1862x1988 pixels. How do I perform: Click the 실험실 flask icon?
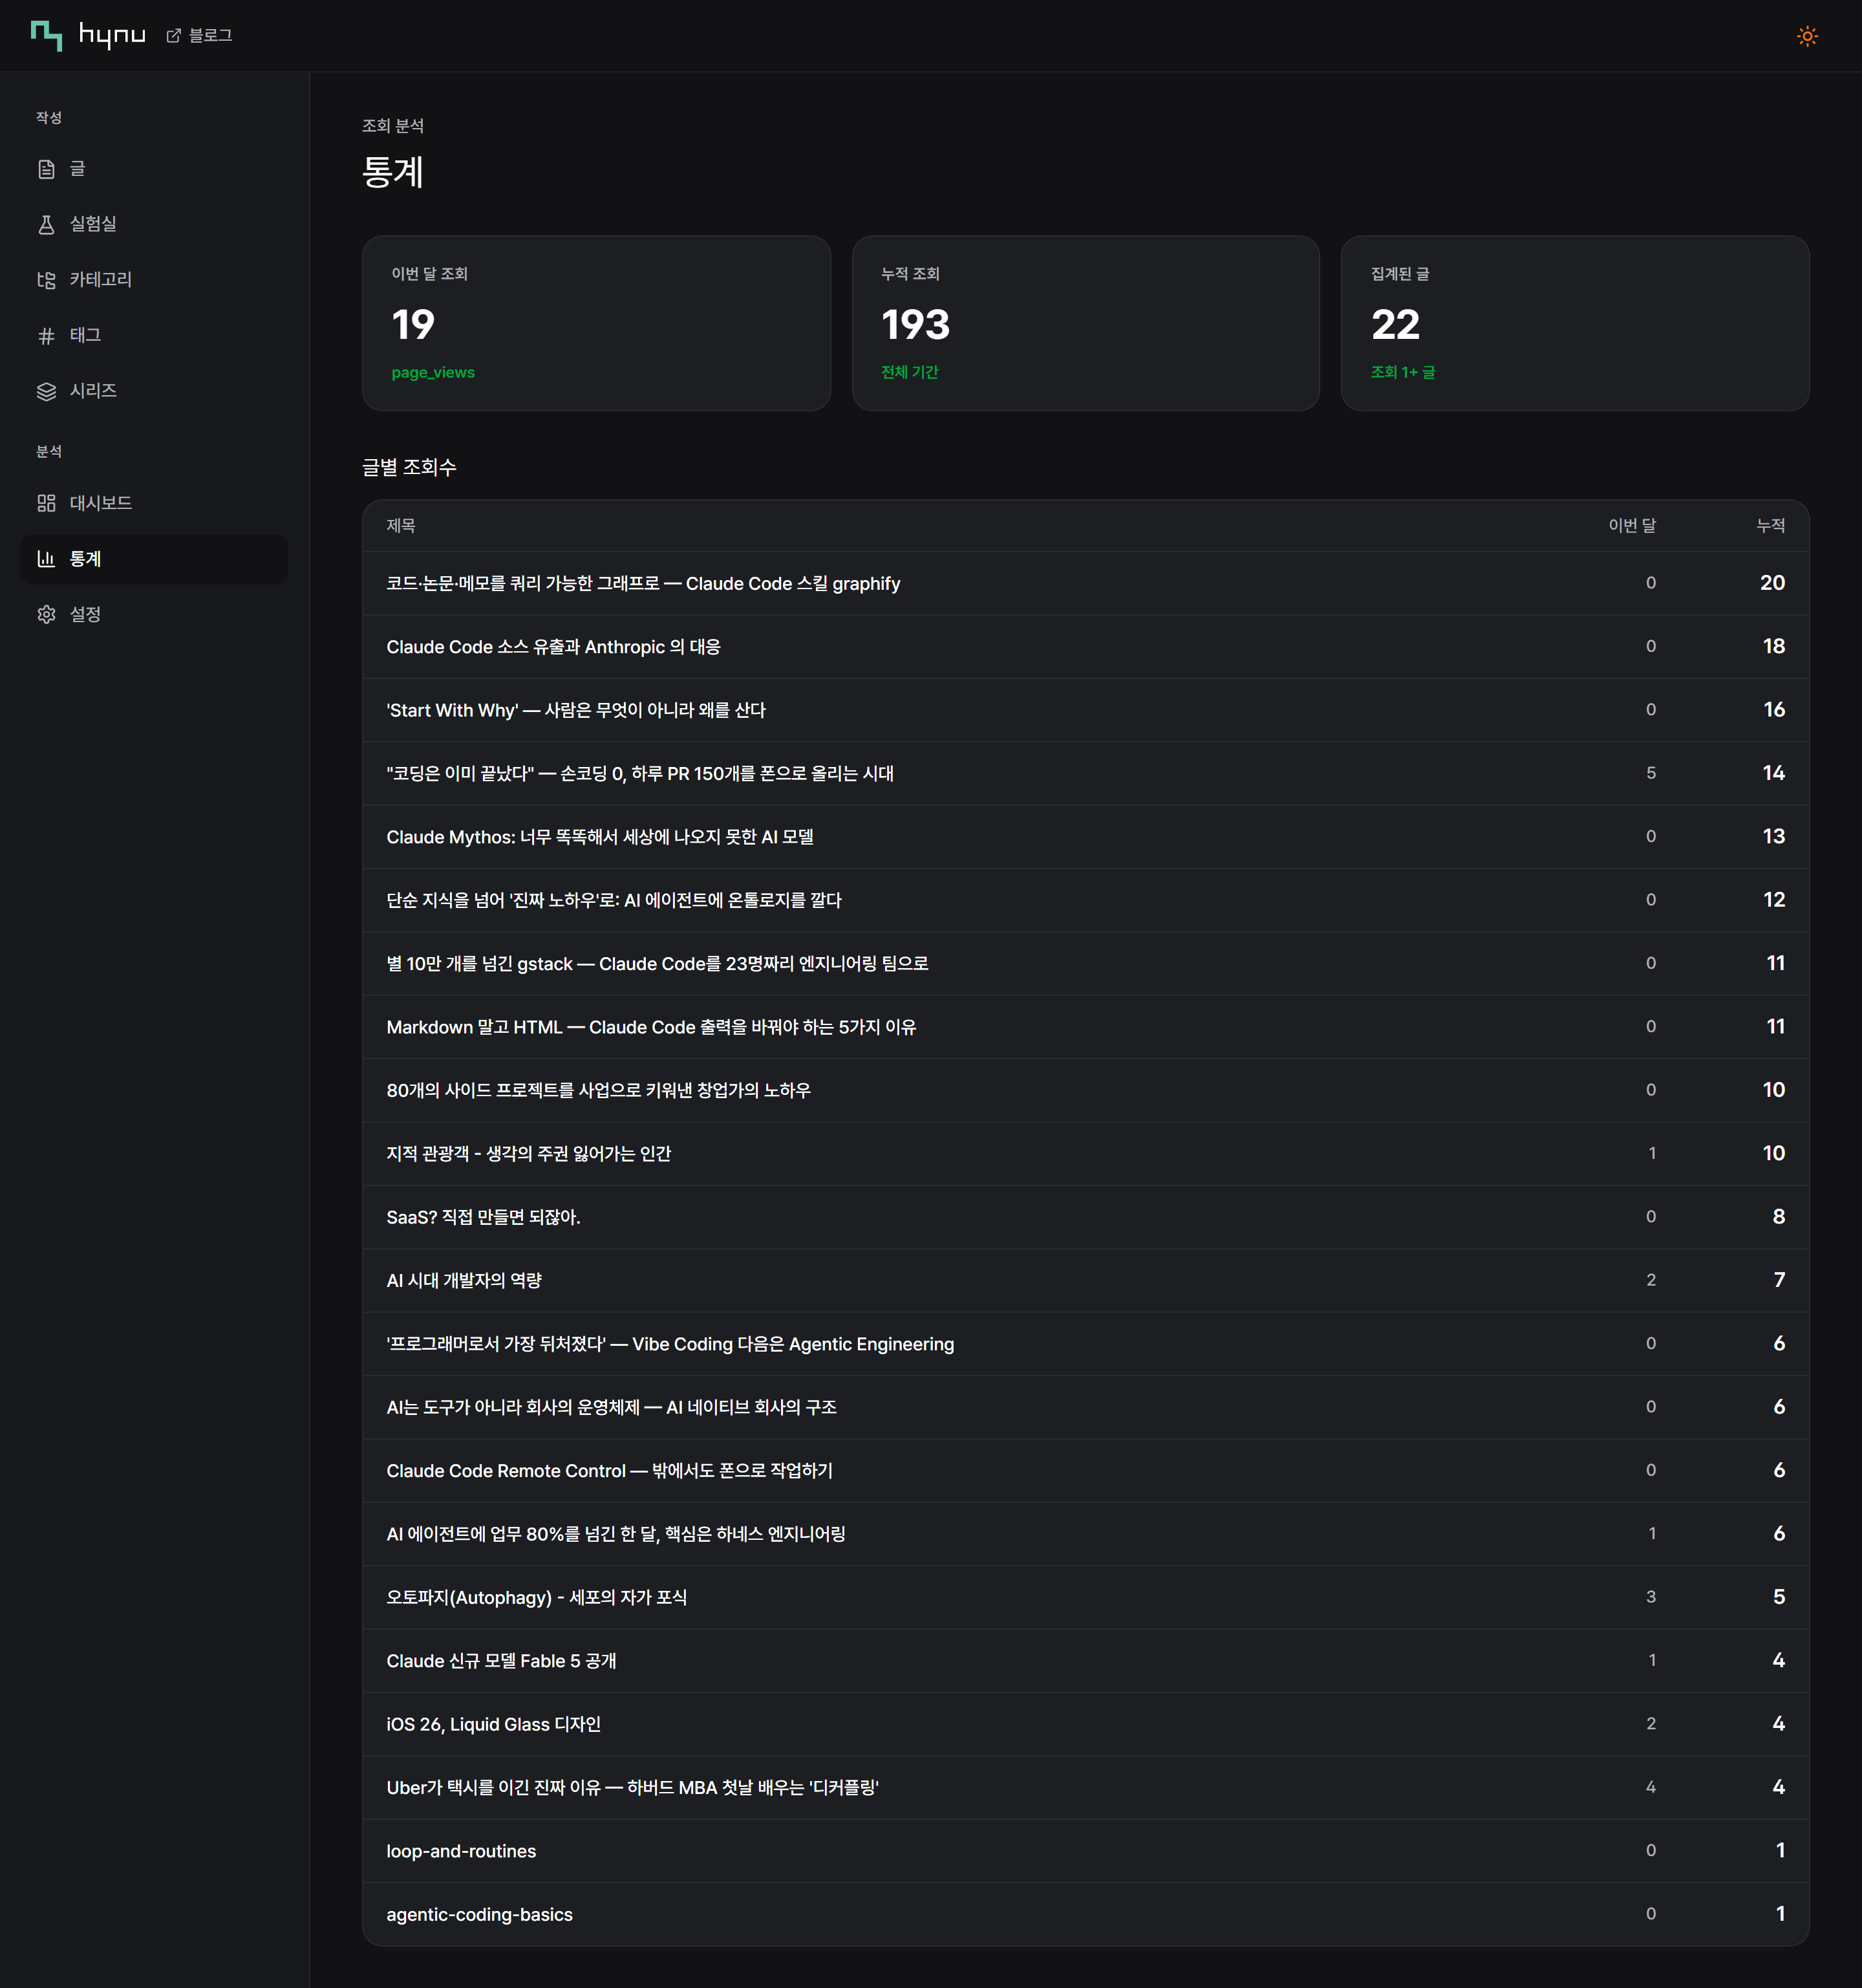[46, 224]
